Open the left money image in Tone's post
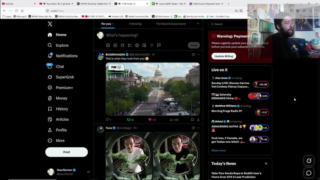The width and height of the screenshot is (320, 180). tap(129, 156)
